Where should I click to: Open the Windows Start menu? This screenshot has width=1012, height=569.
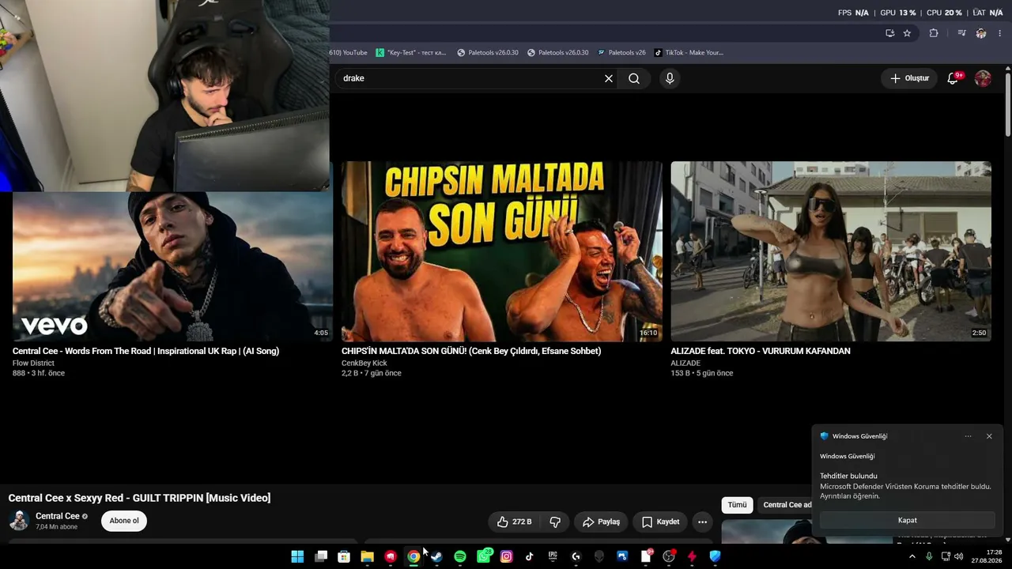(x=297, y=556)
